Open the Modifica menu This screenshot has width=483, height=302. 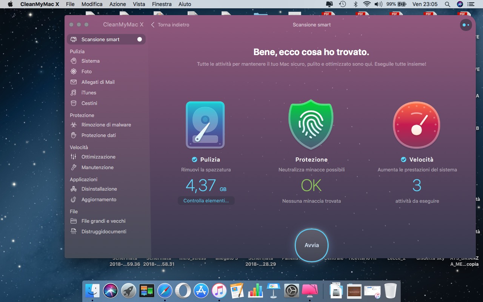92,4
